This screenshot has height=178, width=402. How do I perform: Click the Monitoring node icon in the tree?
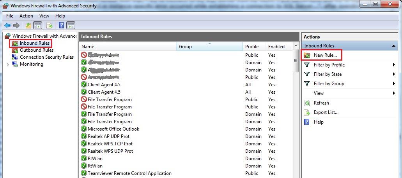pyautogui.click(x=15, y=64)
